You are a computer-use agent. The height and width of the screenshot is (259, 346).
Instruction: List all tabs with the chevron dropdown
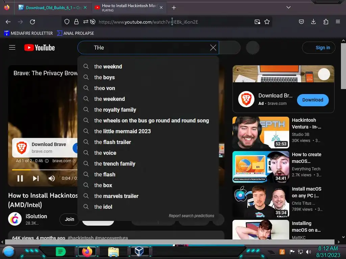(289, 7)
